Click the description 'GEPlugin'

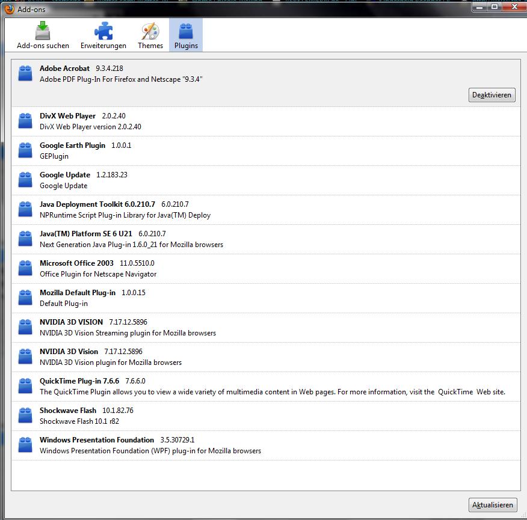(54, 156)
